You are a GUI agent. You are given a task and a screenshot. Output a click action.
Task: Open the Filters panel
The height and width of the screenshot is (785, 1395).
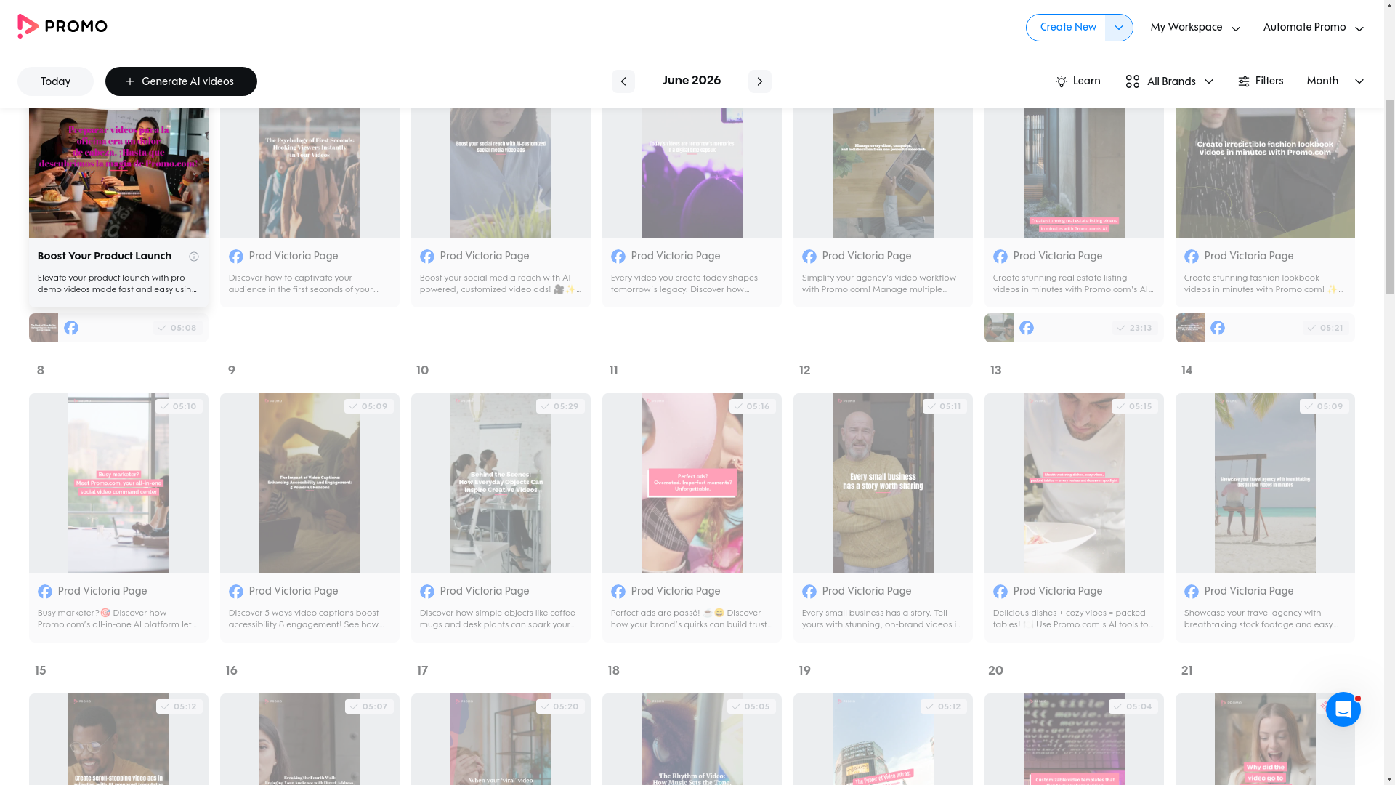click(1261, 81)
